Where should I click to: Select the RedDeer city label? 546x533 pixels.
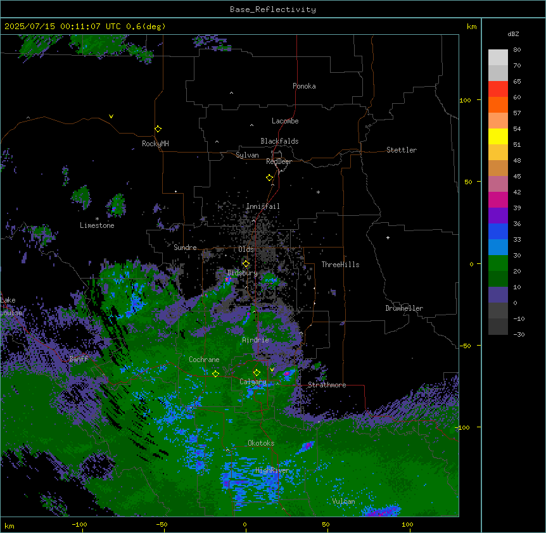tap(279, 161)
